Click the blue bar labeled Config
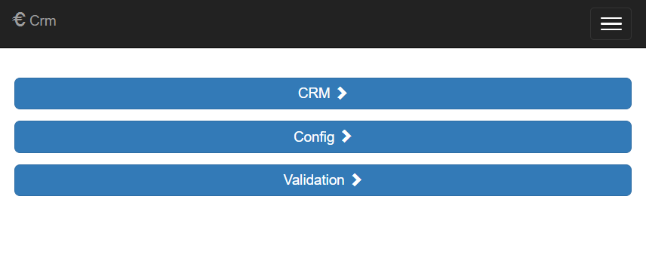The height and width of the screenshot is (273, 646). 323,136
